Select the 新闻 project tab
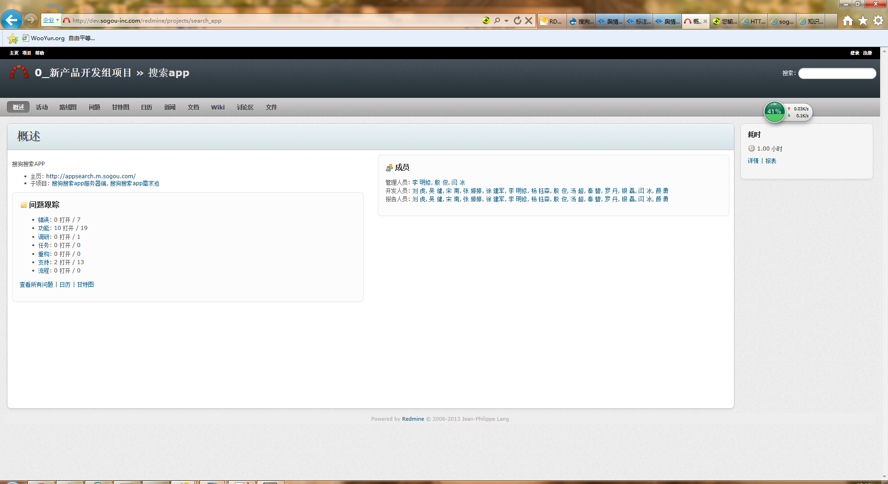 (x=170, y=107)
